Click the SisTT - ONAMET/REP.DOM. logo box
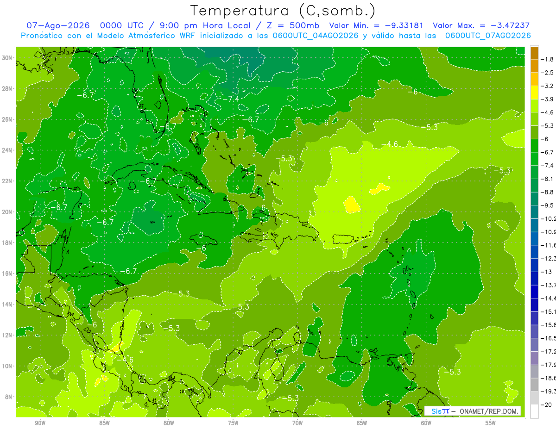 pos(473,411)
